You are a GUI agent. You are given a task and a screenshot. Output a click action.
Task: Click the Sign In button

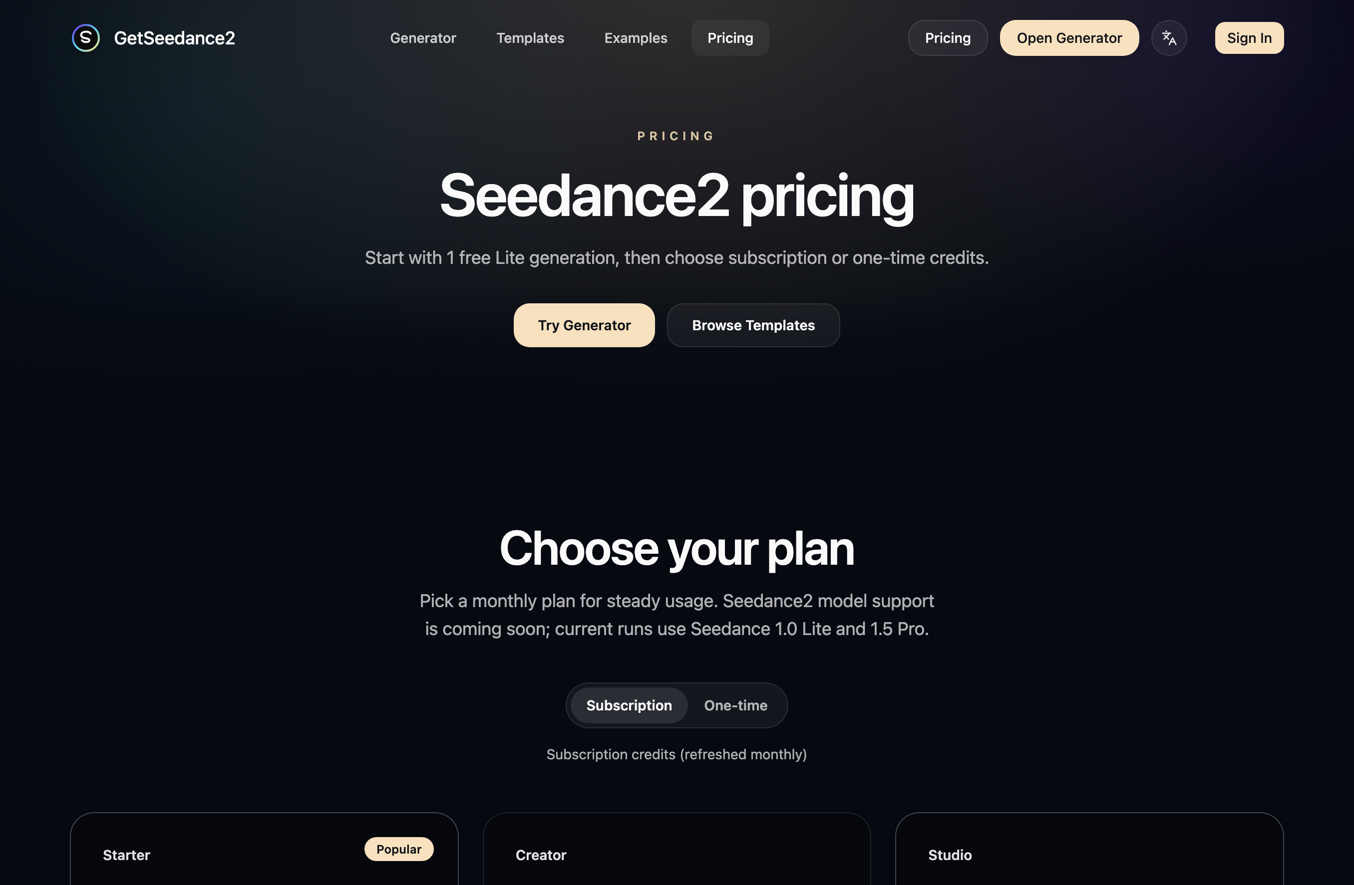[x=1249, y=37]
